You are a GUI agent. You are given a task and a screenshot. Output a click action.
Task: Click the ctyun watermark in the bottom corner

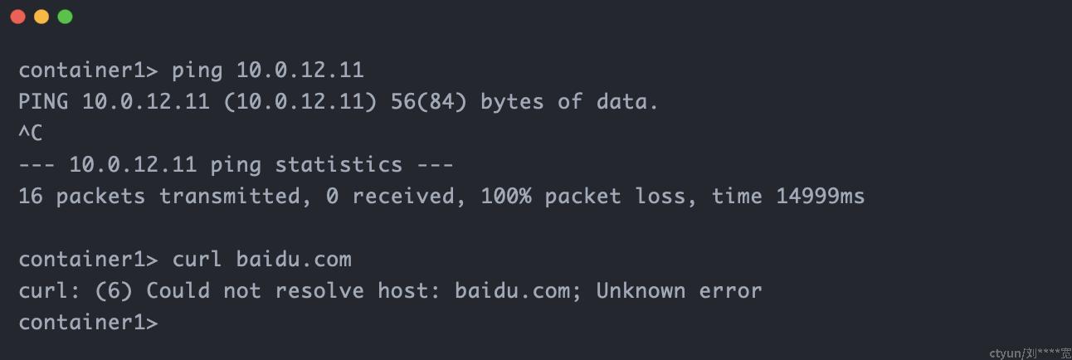coord(1030,353)
